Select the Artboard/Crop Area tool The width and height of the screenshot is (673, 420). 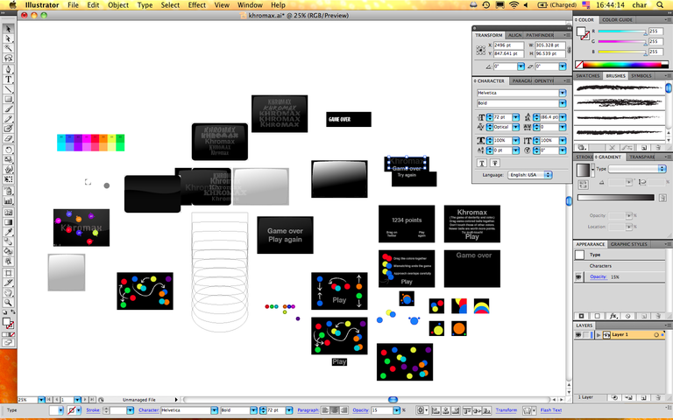(8, 273)
